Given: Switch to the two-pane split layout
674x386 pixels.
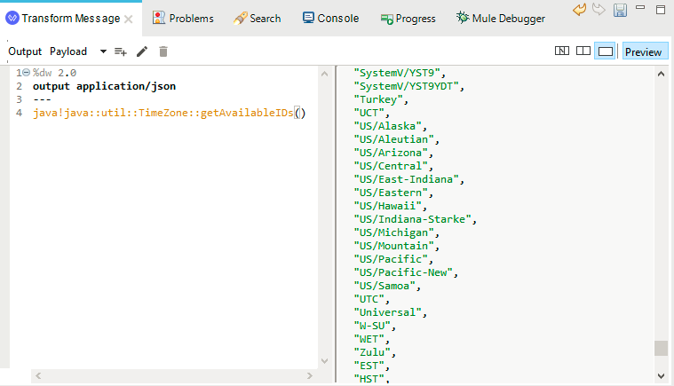Looking at the screenshot, I should pyautogui.click(x=583, y=51).
